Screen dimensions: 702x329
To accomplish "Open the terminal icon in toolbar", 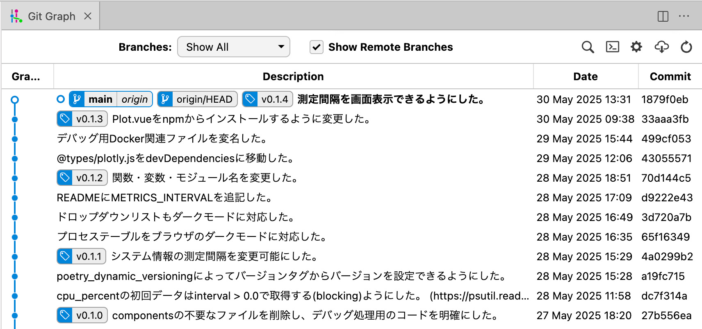I will pyautogui.click(x=612, y=47).
